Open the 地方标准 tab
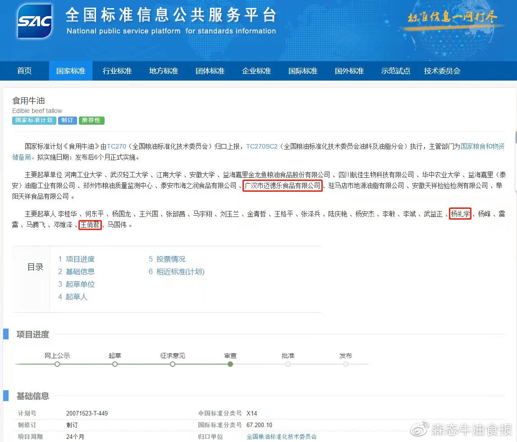Screen dimensions: 517x442 click(164, 71)
